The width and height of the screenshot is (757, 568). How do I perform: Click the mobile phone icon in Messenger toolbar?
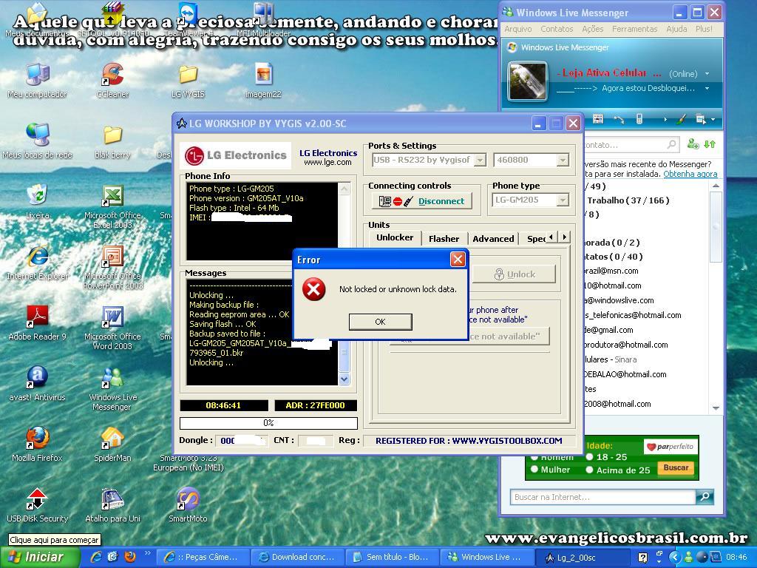(x=639, y=119)
